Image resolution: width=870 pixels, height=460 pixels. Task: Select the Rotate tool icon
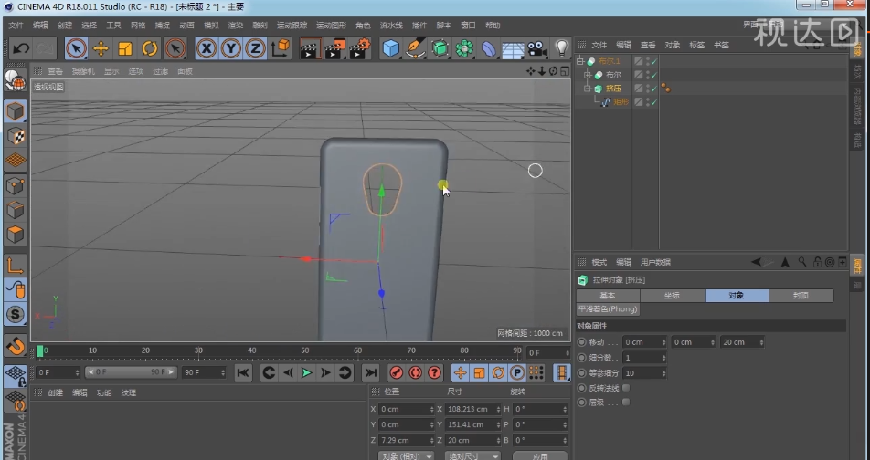(149, 48)
